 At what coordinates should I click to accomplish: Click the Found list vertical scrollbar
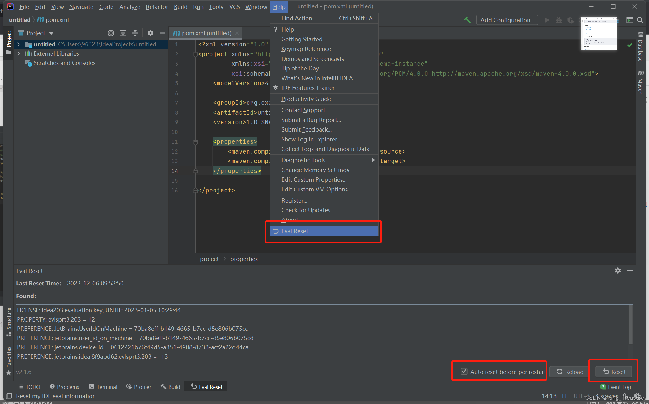(630, 325)
